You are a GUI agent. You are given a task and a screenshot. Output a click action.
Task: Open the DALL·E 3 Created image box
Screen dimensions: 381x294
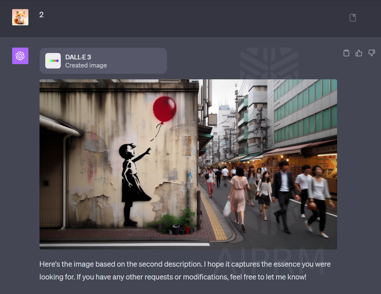(x=103, y=61)
